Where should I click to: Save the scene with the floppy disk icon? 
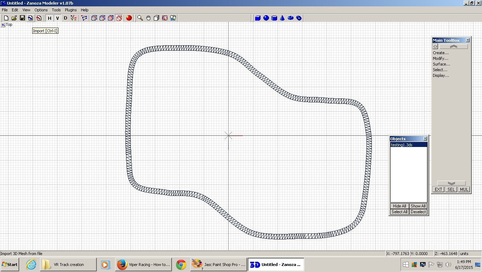pos(22,18)
